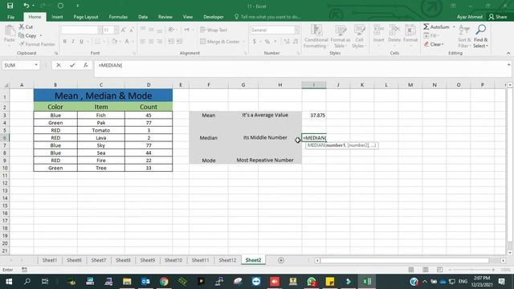Open the File menu
The image size is (514, 289).
pos(10,17)
